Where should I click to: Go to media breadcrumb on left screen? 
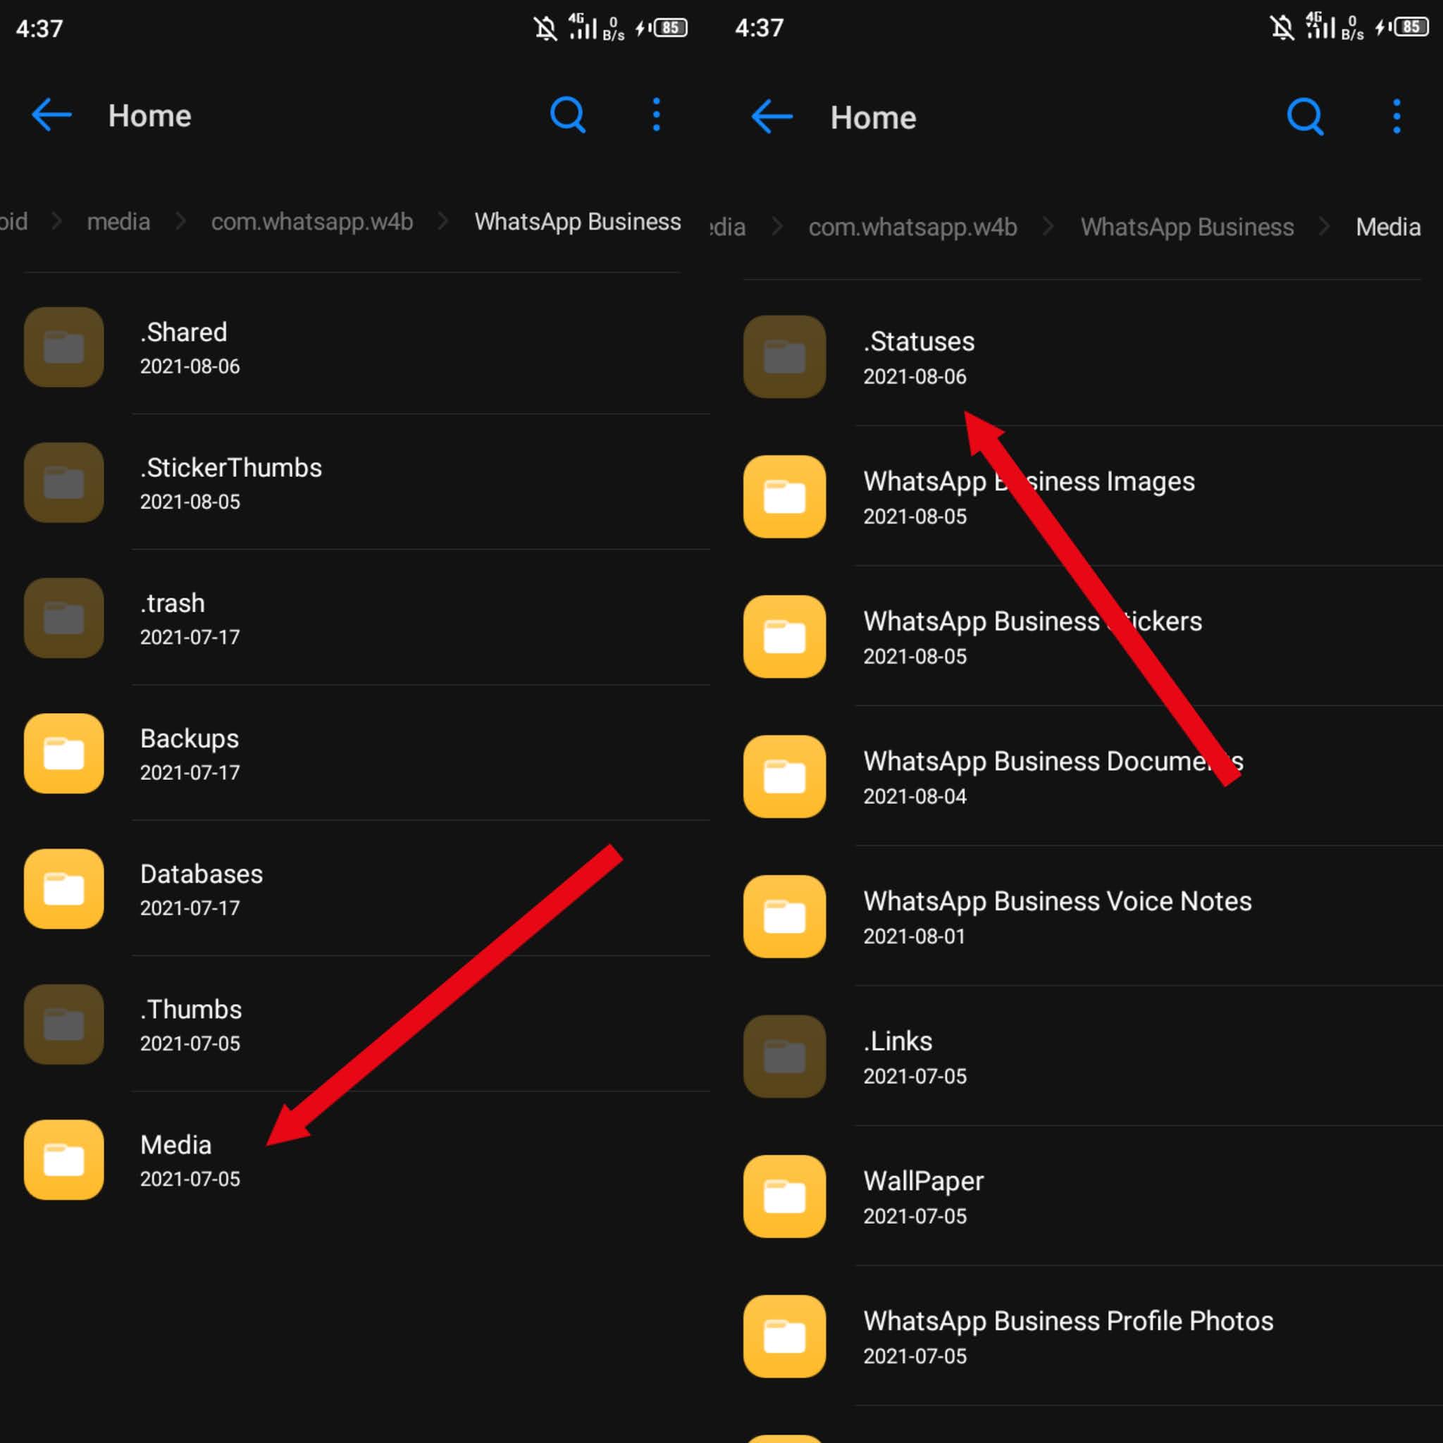click(x=118, y=222)
